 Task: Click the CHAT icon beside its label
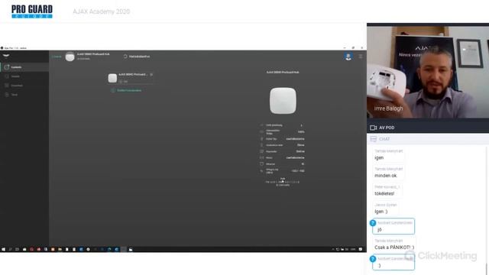coord(374,139)
